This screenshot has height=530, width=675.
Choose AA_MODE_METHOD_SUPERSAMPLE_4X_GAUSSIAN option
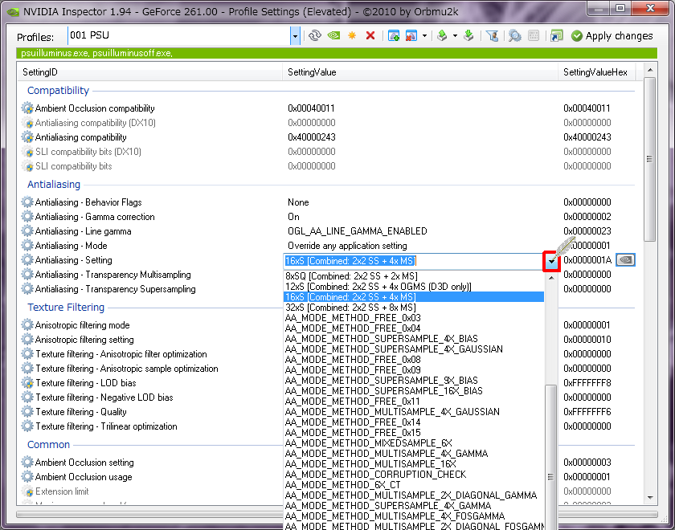(x=414, y=349)
